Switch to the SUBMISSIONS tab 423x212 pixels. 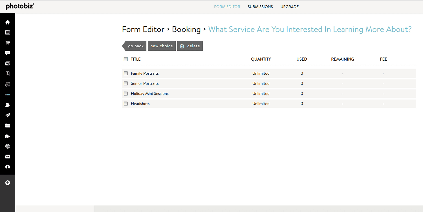coord(260,6)
